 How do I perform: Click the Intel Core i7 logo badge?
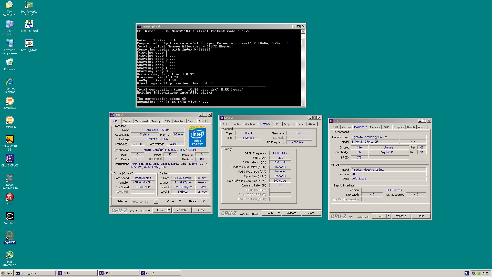coord(197,137)
